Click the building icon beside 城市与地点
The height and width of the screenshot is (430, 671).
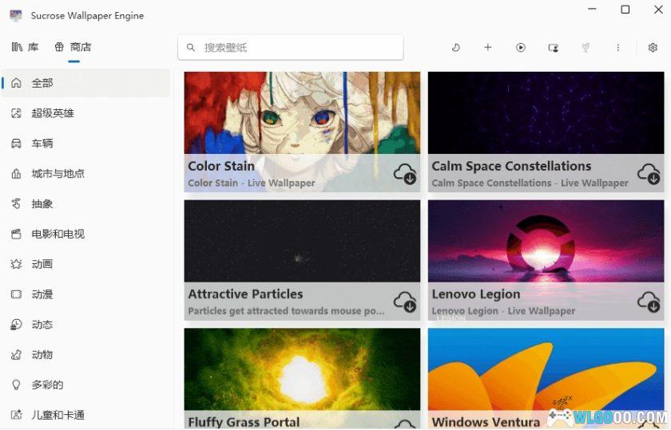click(16, 174)
